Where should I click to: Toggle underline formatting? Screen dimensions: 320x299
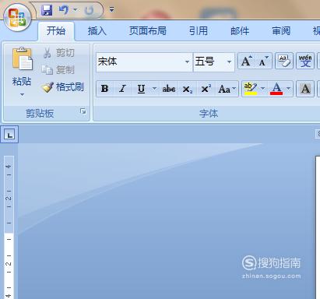click(141, 89)
